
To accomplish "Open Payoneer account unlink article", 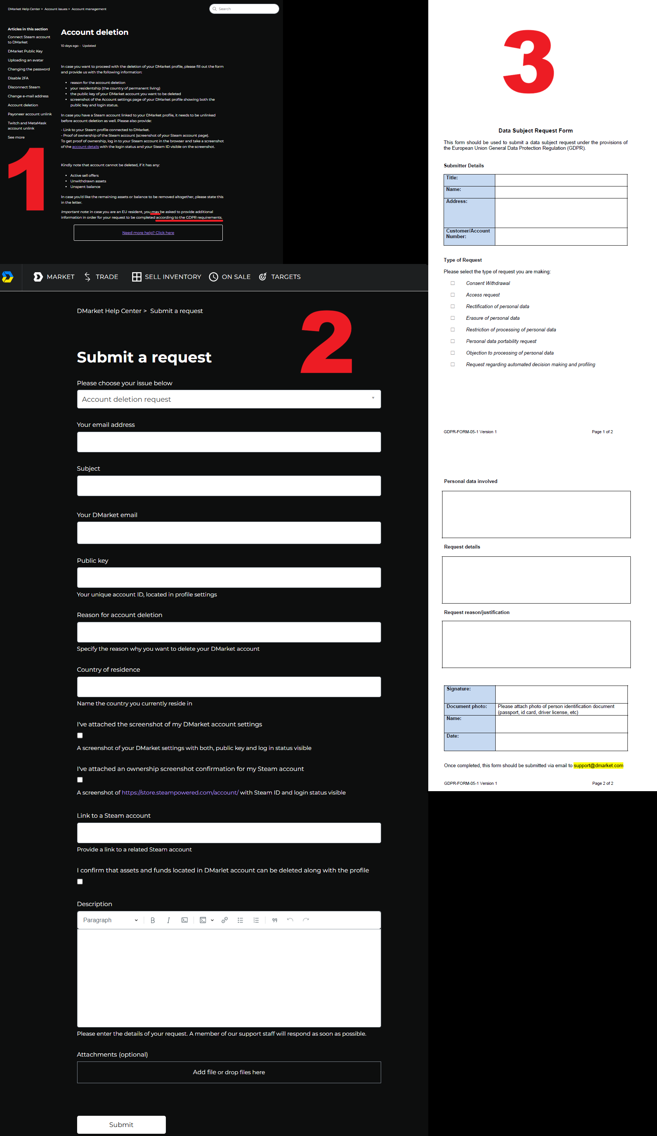I will [30, 114].
